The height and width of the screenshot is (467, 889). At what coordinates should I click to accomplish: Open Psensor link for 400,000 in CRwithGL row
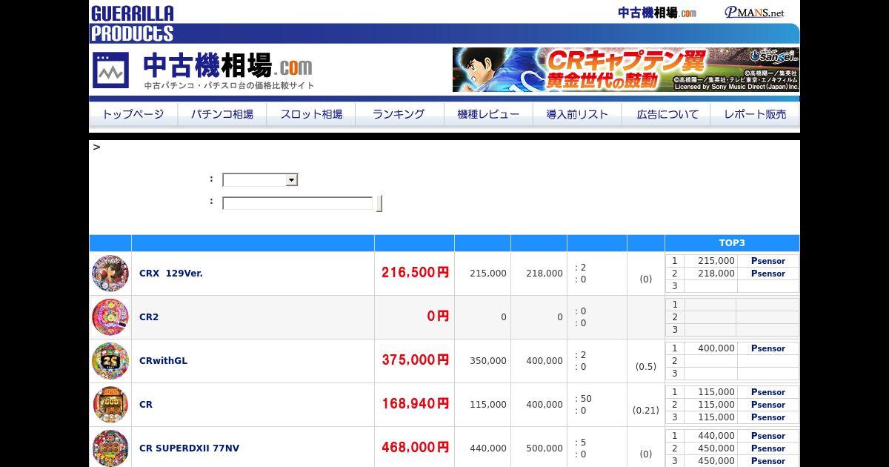768,348
